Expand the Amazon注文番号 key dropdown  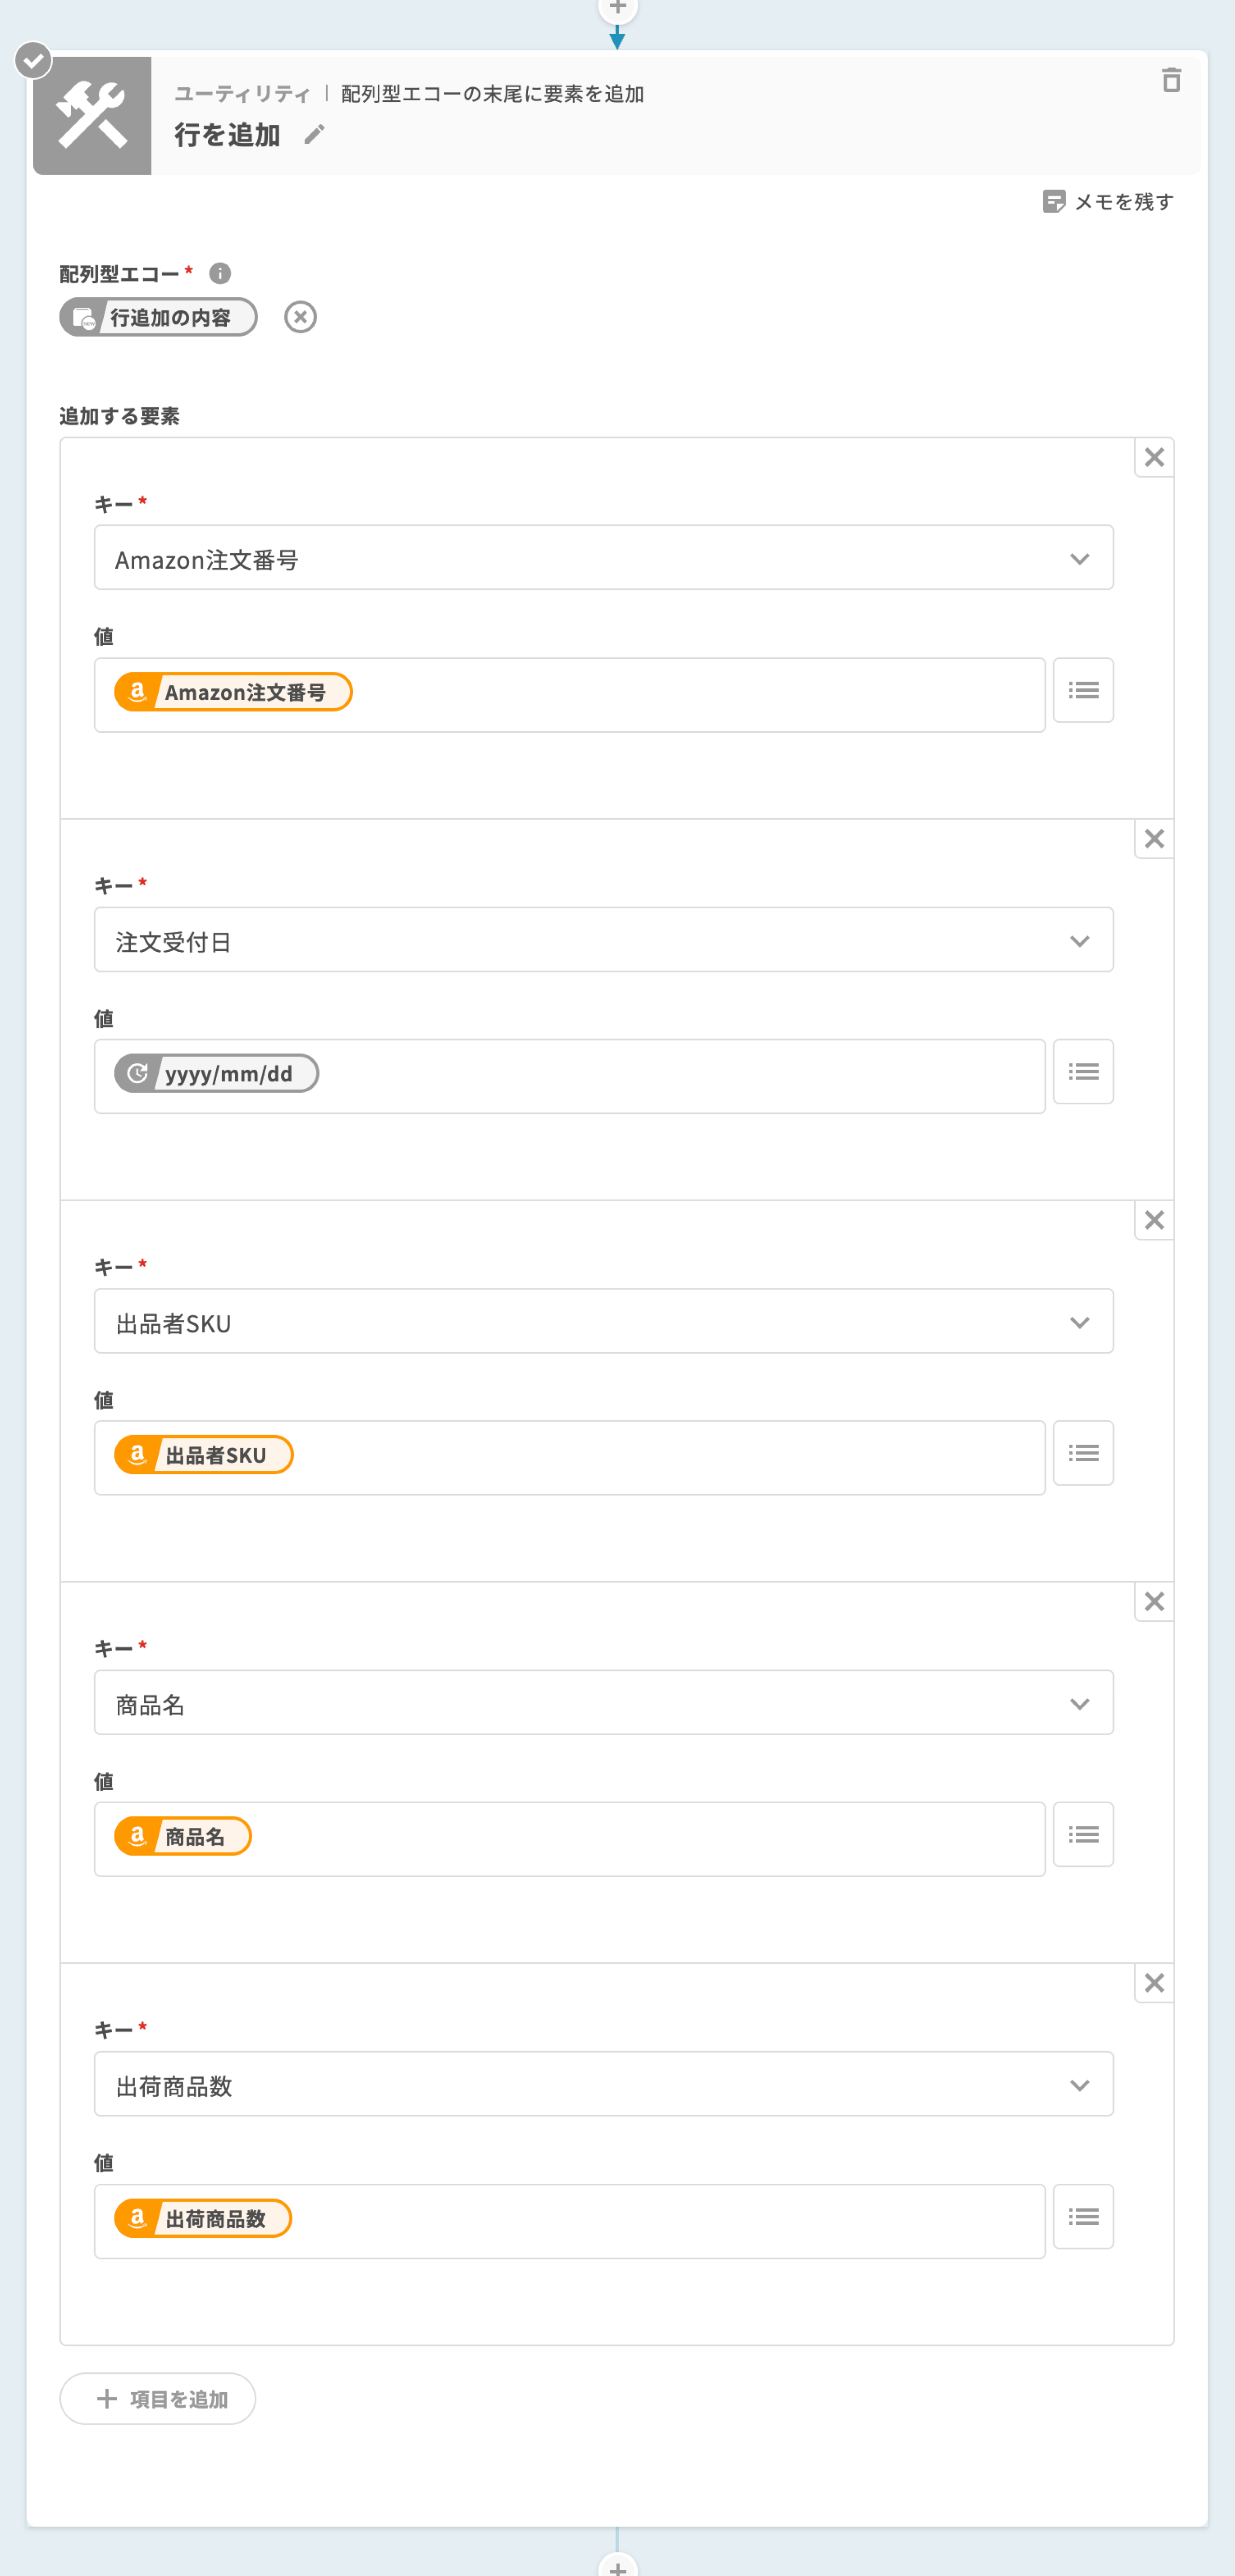pyautogui.click(x=1079, y=559)
